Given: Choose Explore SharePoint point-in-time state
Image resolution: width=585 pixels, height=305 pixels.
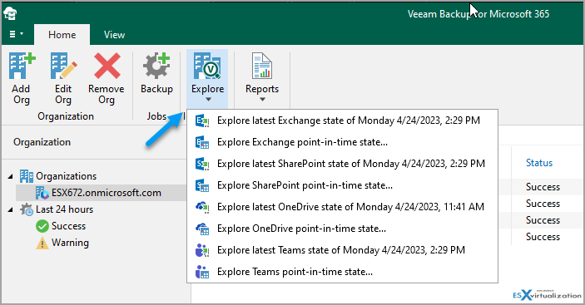Looking at the screenshot, I should [342, 185].
